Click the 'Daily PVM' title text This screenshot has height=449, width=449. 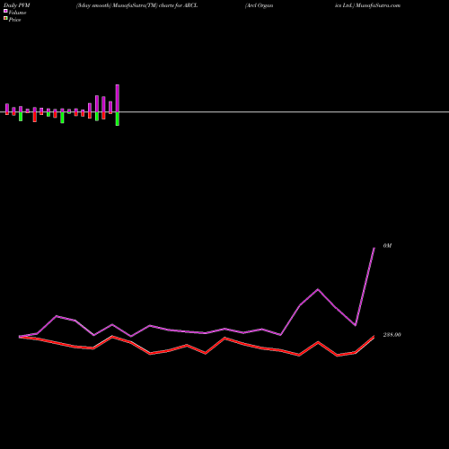click(x=17, y=5)
